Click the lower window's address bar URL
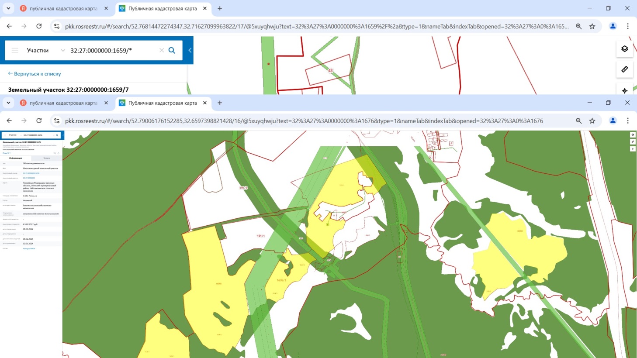637x358 pixels. 304,121
